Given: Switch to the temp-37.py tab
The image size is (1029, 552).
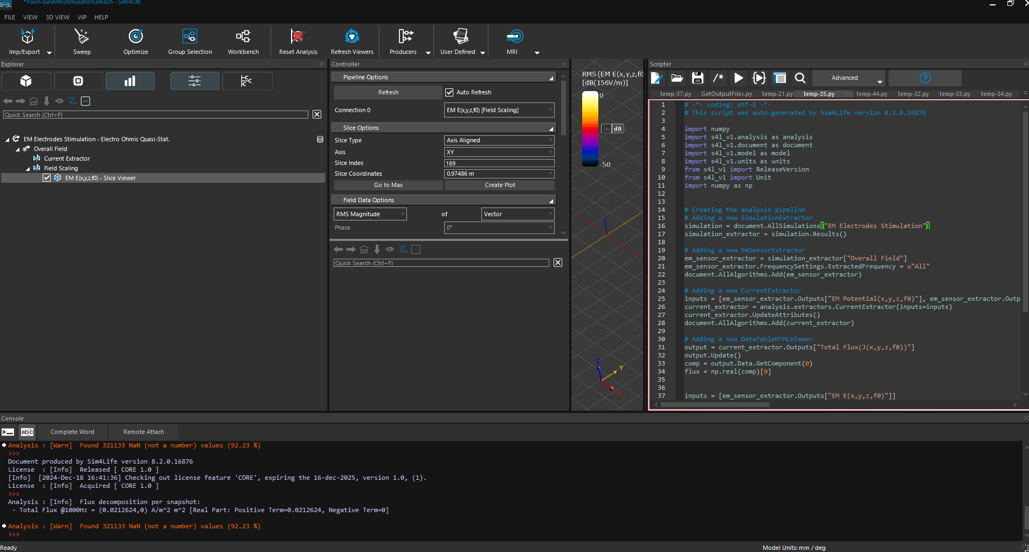Looking at the screenshot, I should click(x=675, y=94).
